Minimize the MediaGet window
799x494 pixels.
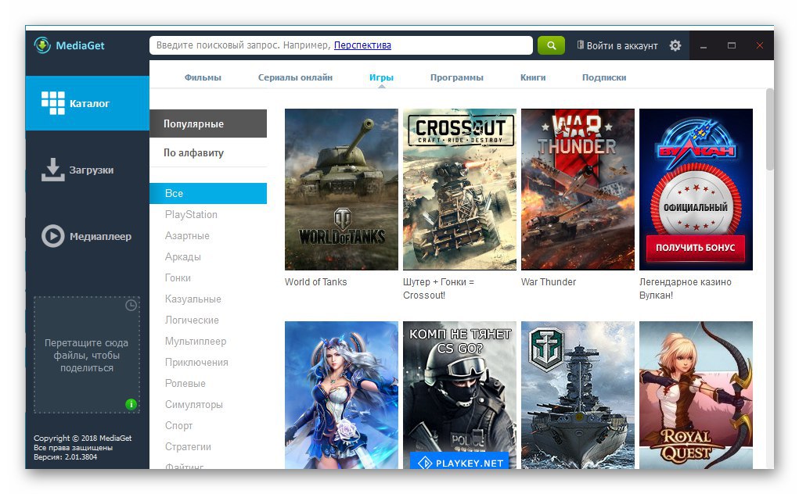coord(704,46)
